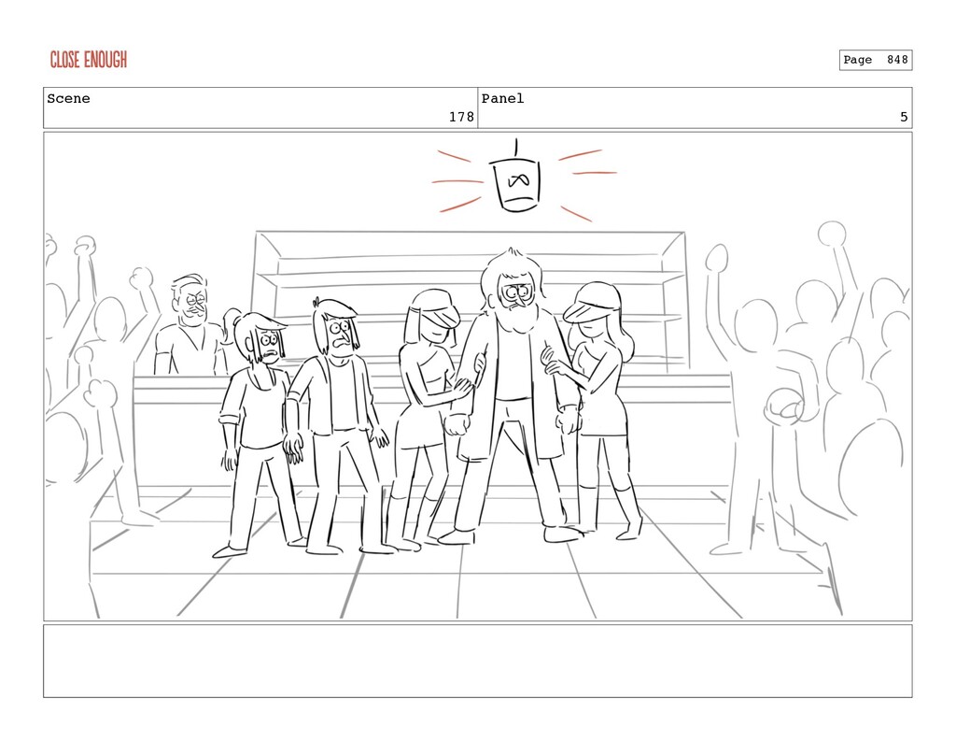Click the Scene header label
The width and height of the screenshot is (956, 741).
[x=68, y=99]
